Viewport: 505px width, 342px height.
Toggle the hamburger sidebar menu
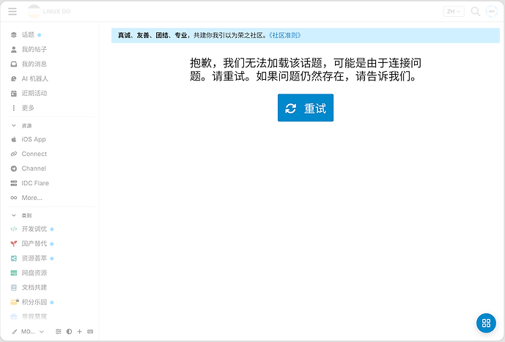click(x=12, y=11)
